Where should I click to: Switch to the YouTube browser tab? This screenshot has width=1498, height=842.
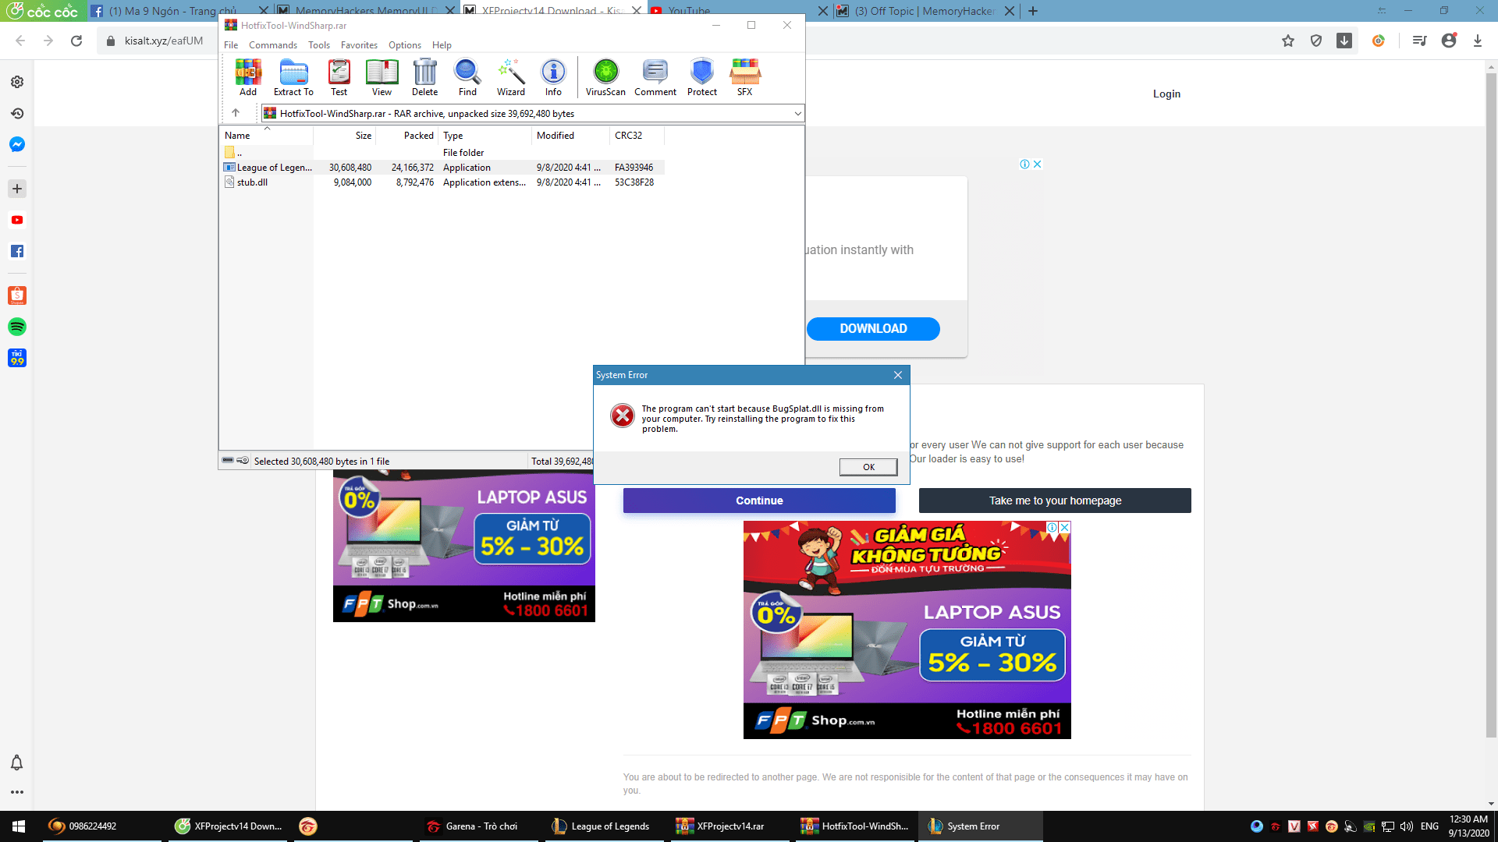738,11
